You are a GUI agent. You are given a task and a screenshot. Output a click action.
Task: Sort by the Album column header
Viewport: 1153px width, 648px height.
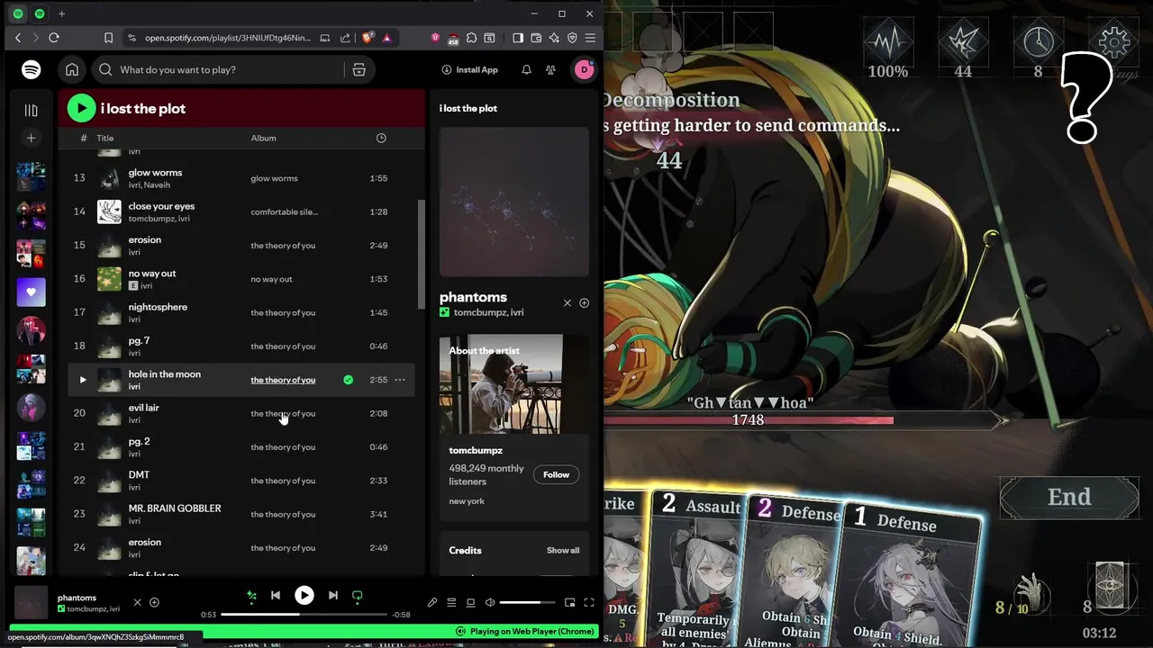263,138
